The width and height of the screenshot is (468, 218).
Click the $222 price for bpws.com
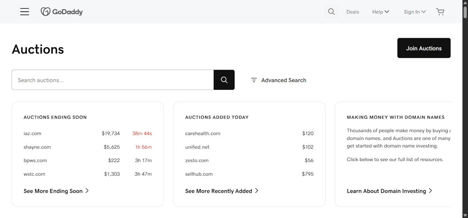114,160
